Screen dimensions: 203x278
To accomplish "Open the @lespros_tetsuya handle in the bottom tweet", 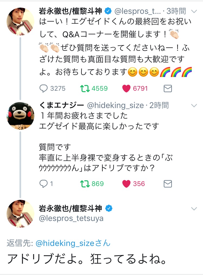I will click(x=71, y=218).
